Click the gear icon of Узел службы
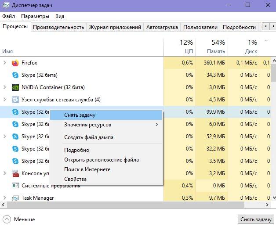The width and height of the screenshot is (276, 230). pos(15,100)
